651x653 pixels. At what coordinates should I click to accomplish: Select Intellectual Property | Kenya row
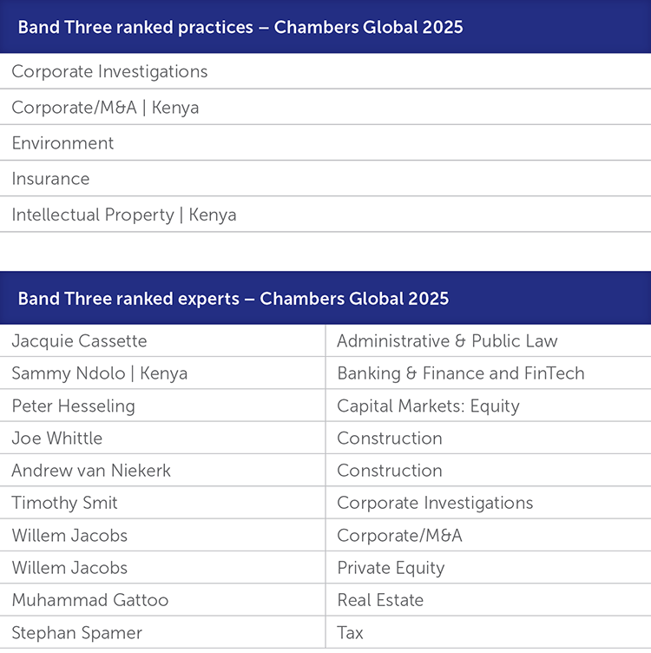[325, 214]
